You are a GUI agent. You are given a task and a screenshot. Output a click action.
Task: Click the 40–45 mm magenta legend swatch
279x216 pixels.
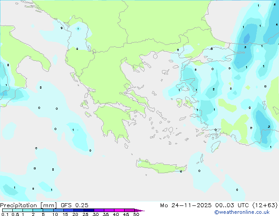coord(119,210)
